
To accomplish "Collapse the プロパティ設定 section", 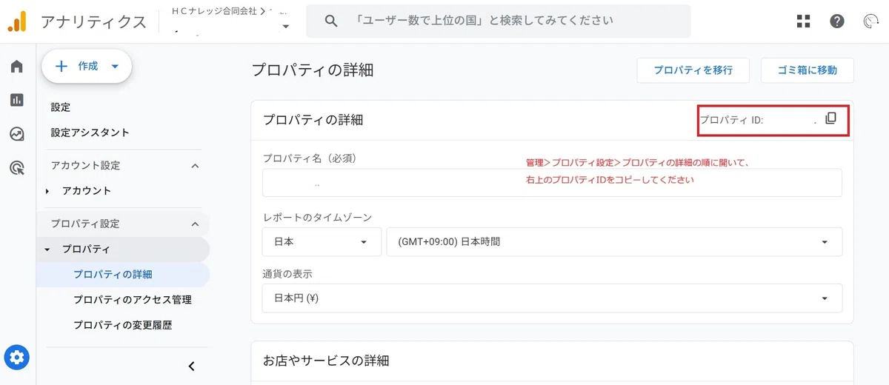I will [x=195, y=224].
